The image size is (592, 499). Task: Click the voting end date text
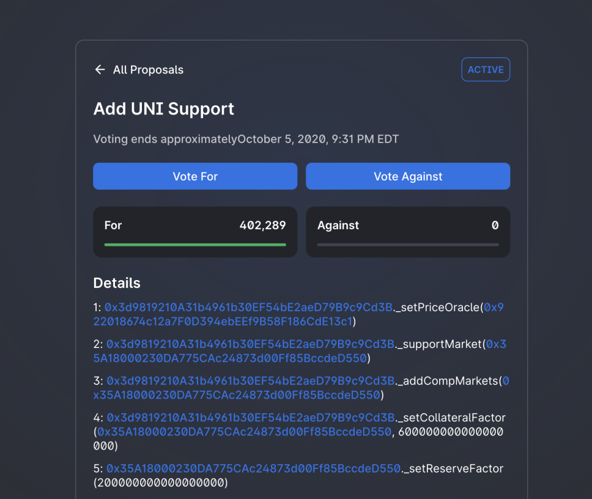pos(245,139)
